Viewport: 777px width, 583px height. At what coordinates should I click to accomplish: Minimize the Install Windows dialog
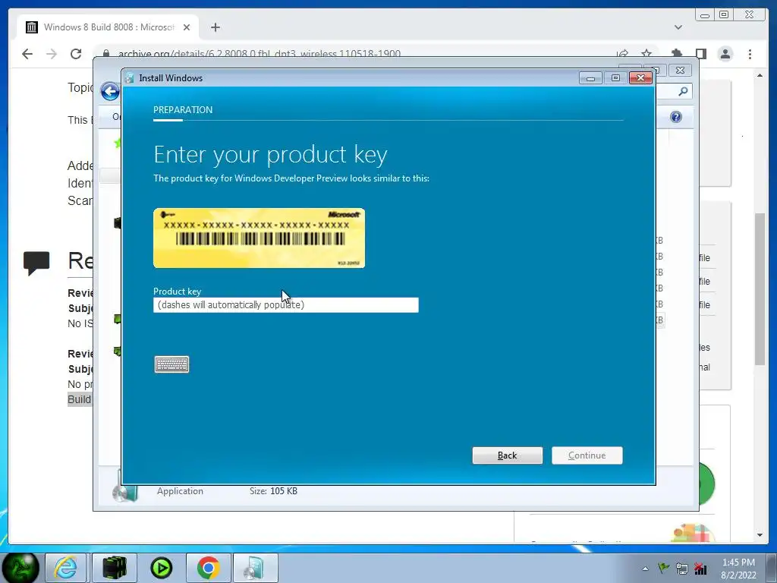point(590,78)
